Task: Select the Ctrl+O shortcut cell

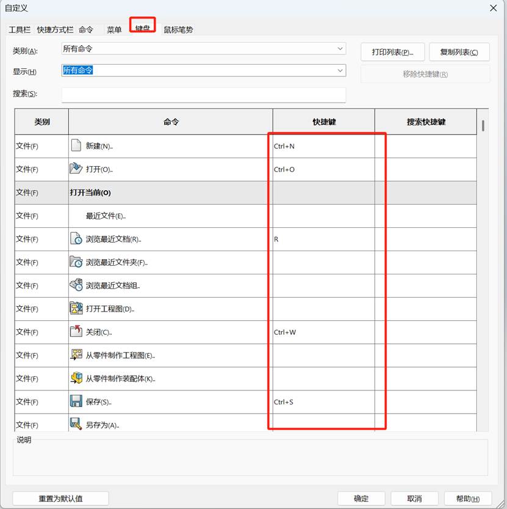Action: click(x=324, y=169)
